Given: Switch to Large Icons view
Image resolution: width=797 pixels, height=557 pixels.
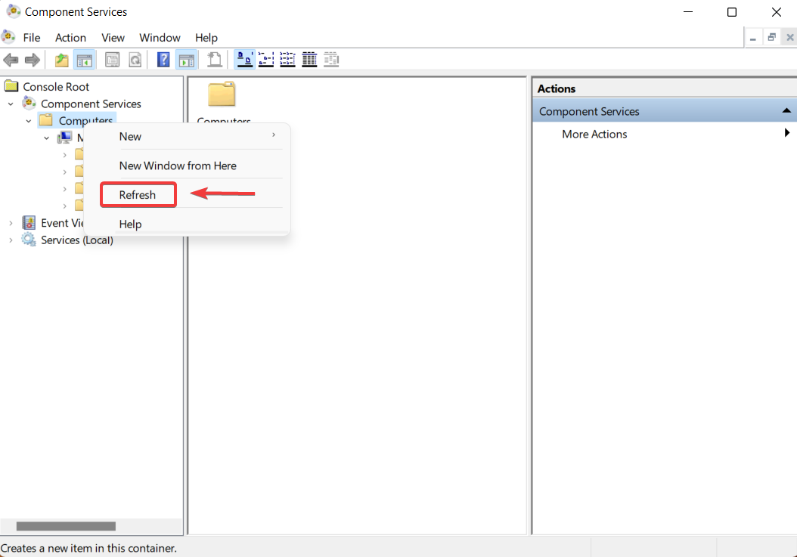Looking at the screenshot, I should coord(244,60).
